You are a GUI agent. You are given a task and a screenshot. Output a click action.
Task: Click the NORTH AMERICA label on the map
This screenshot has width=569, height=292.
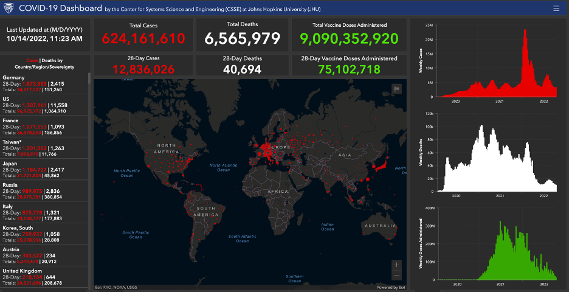[167, 148]
